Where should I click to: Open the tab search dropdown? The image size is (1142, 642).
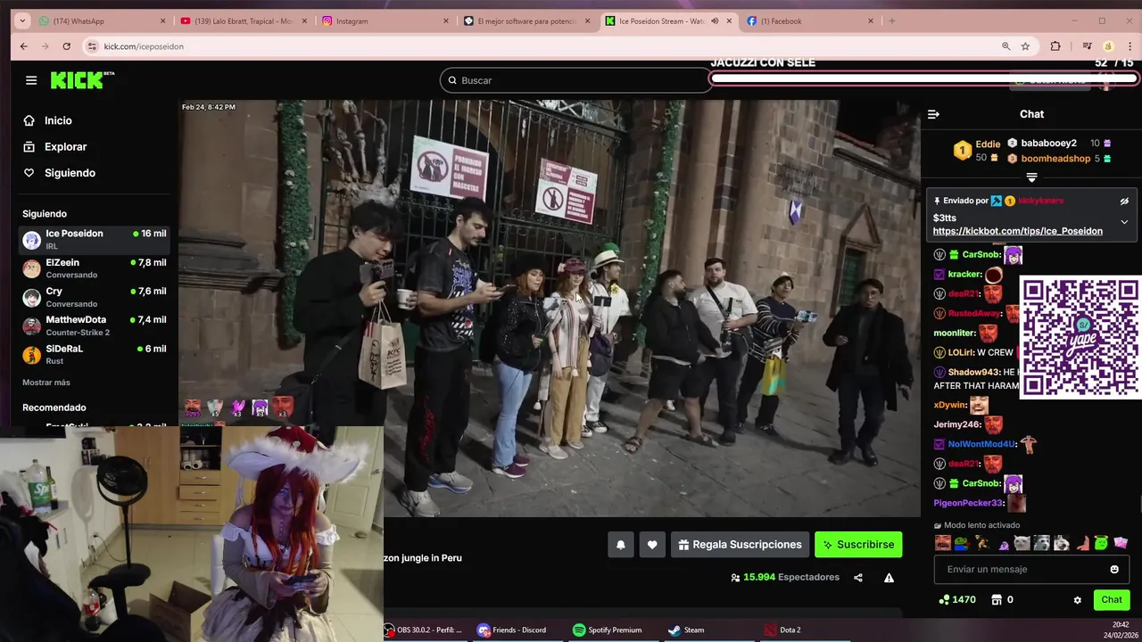click(21, 21)
